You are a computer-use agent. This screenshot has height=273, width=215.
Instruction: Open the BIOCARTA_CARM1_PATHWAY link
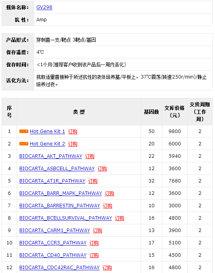tap(55, 230)
